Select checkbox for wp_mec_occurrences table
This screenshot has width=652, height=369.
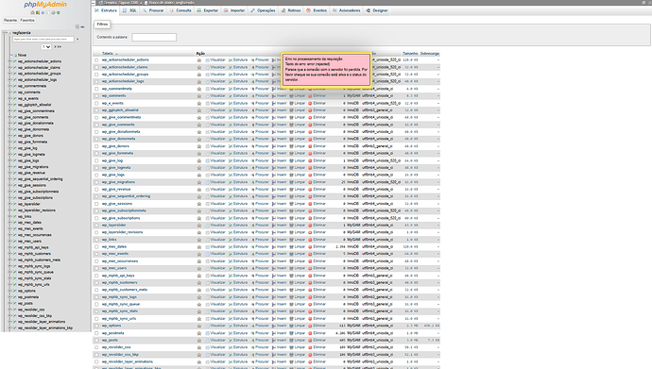tap(96, 261)
